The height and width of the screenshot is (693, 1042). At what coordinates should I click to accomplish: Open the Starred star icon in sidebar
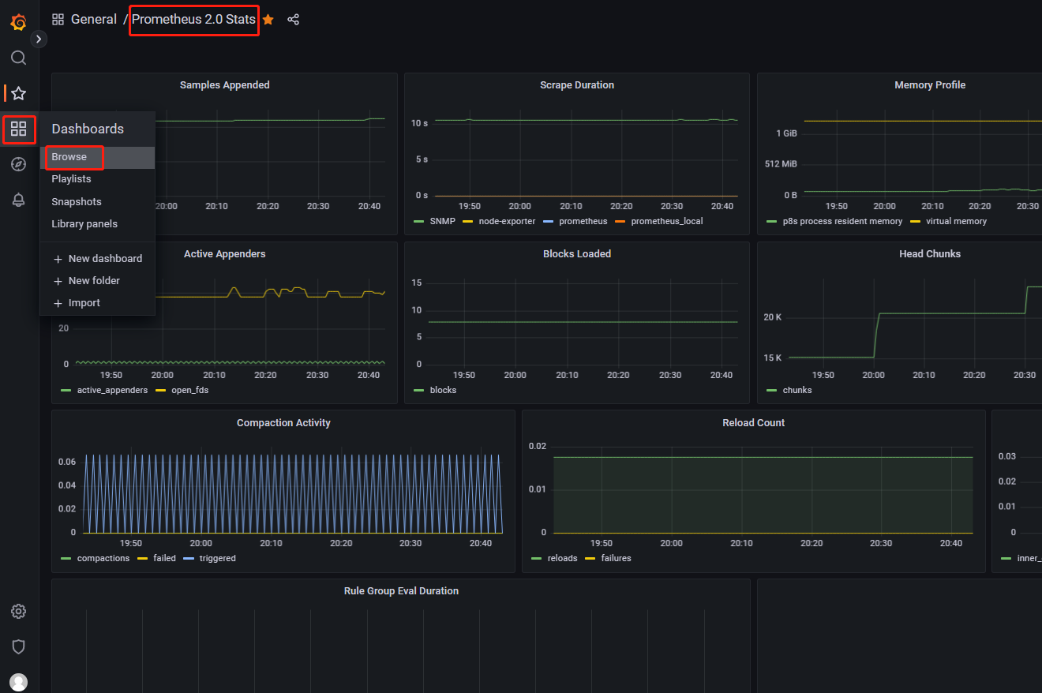pyautogui.click(x=19, y=93)
